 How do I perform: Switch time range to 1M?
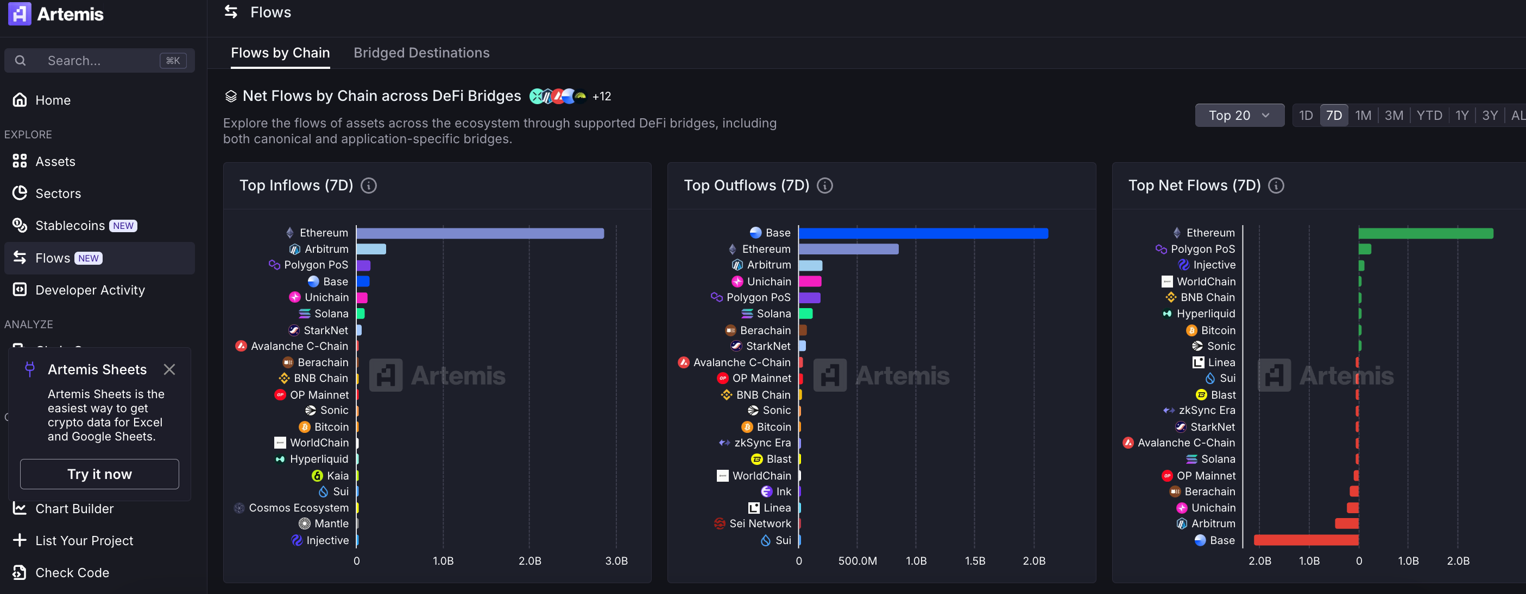[1363, 116]
